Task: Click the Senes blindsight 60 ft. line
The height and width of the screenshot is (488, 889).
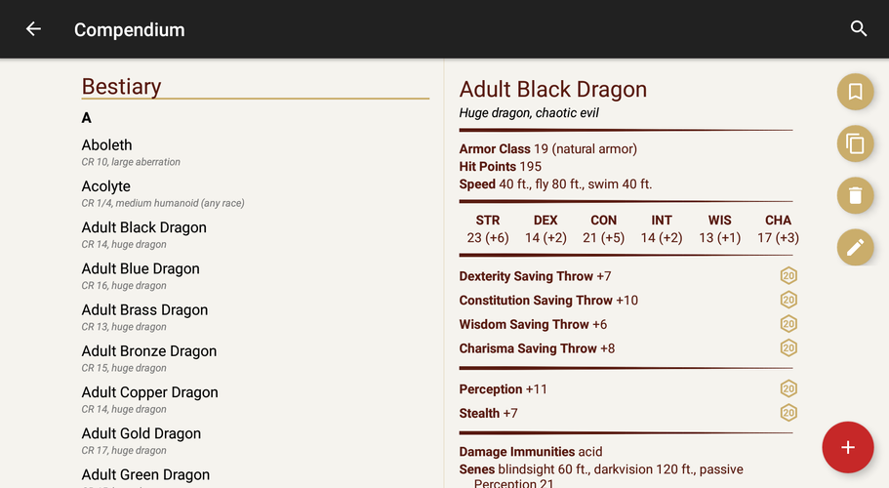Action: pyautogui.click(x=601, y=476)
